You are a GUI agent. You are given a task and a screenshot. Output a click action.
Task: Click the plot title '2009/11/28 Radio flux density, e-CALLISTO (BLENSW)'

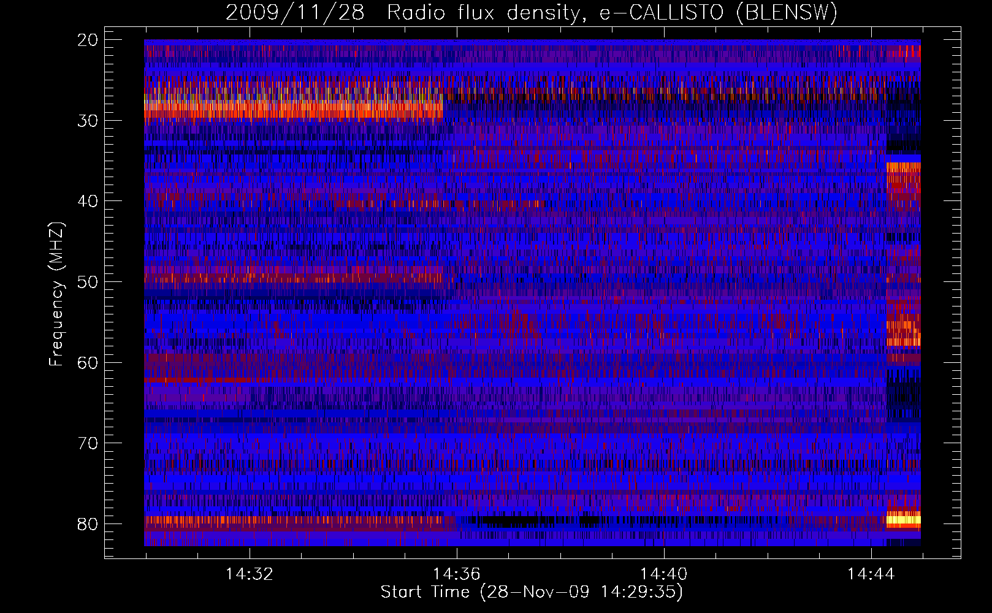[531, 12]
